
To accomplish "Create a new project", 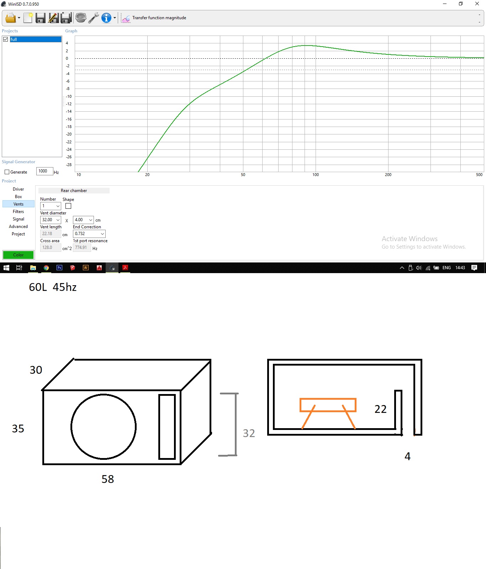I will coord(28,18).
